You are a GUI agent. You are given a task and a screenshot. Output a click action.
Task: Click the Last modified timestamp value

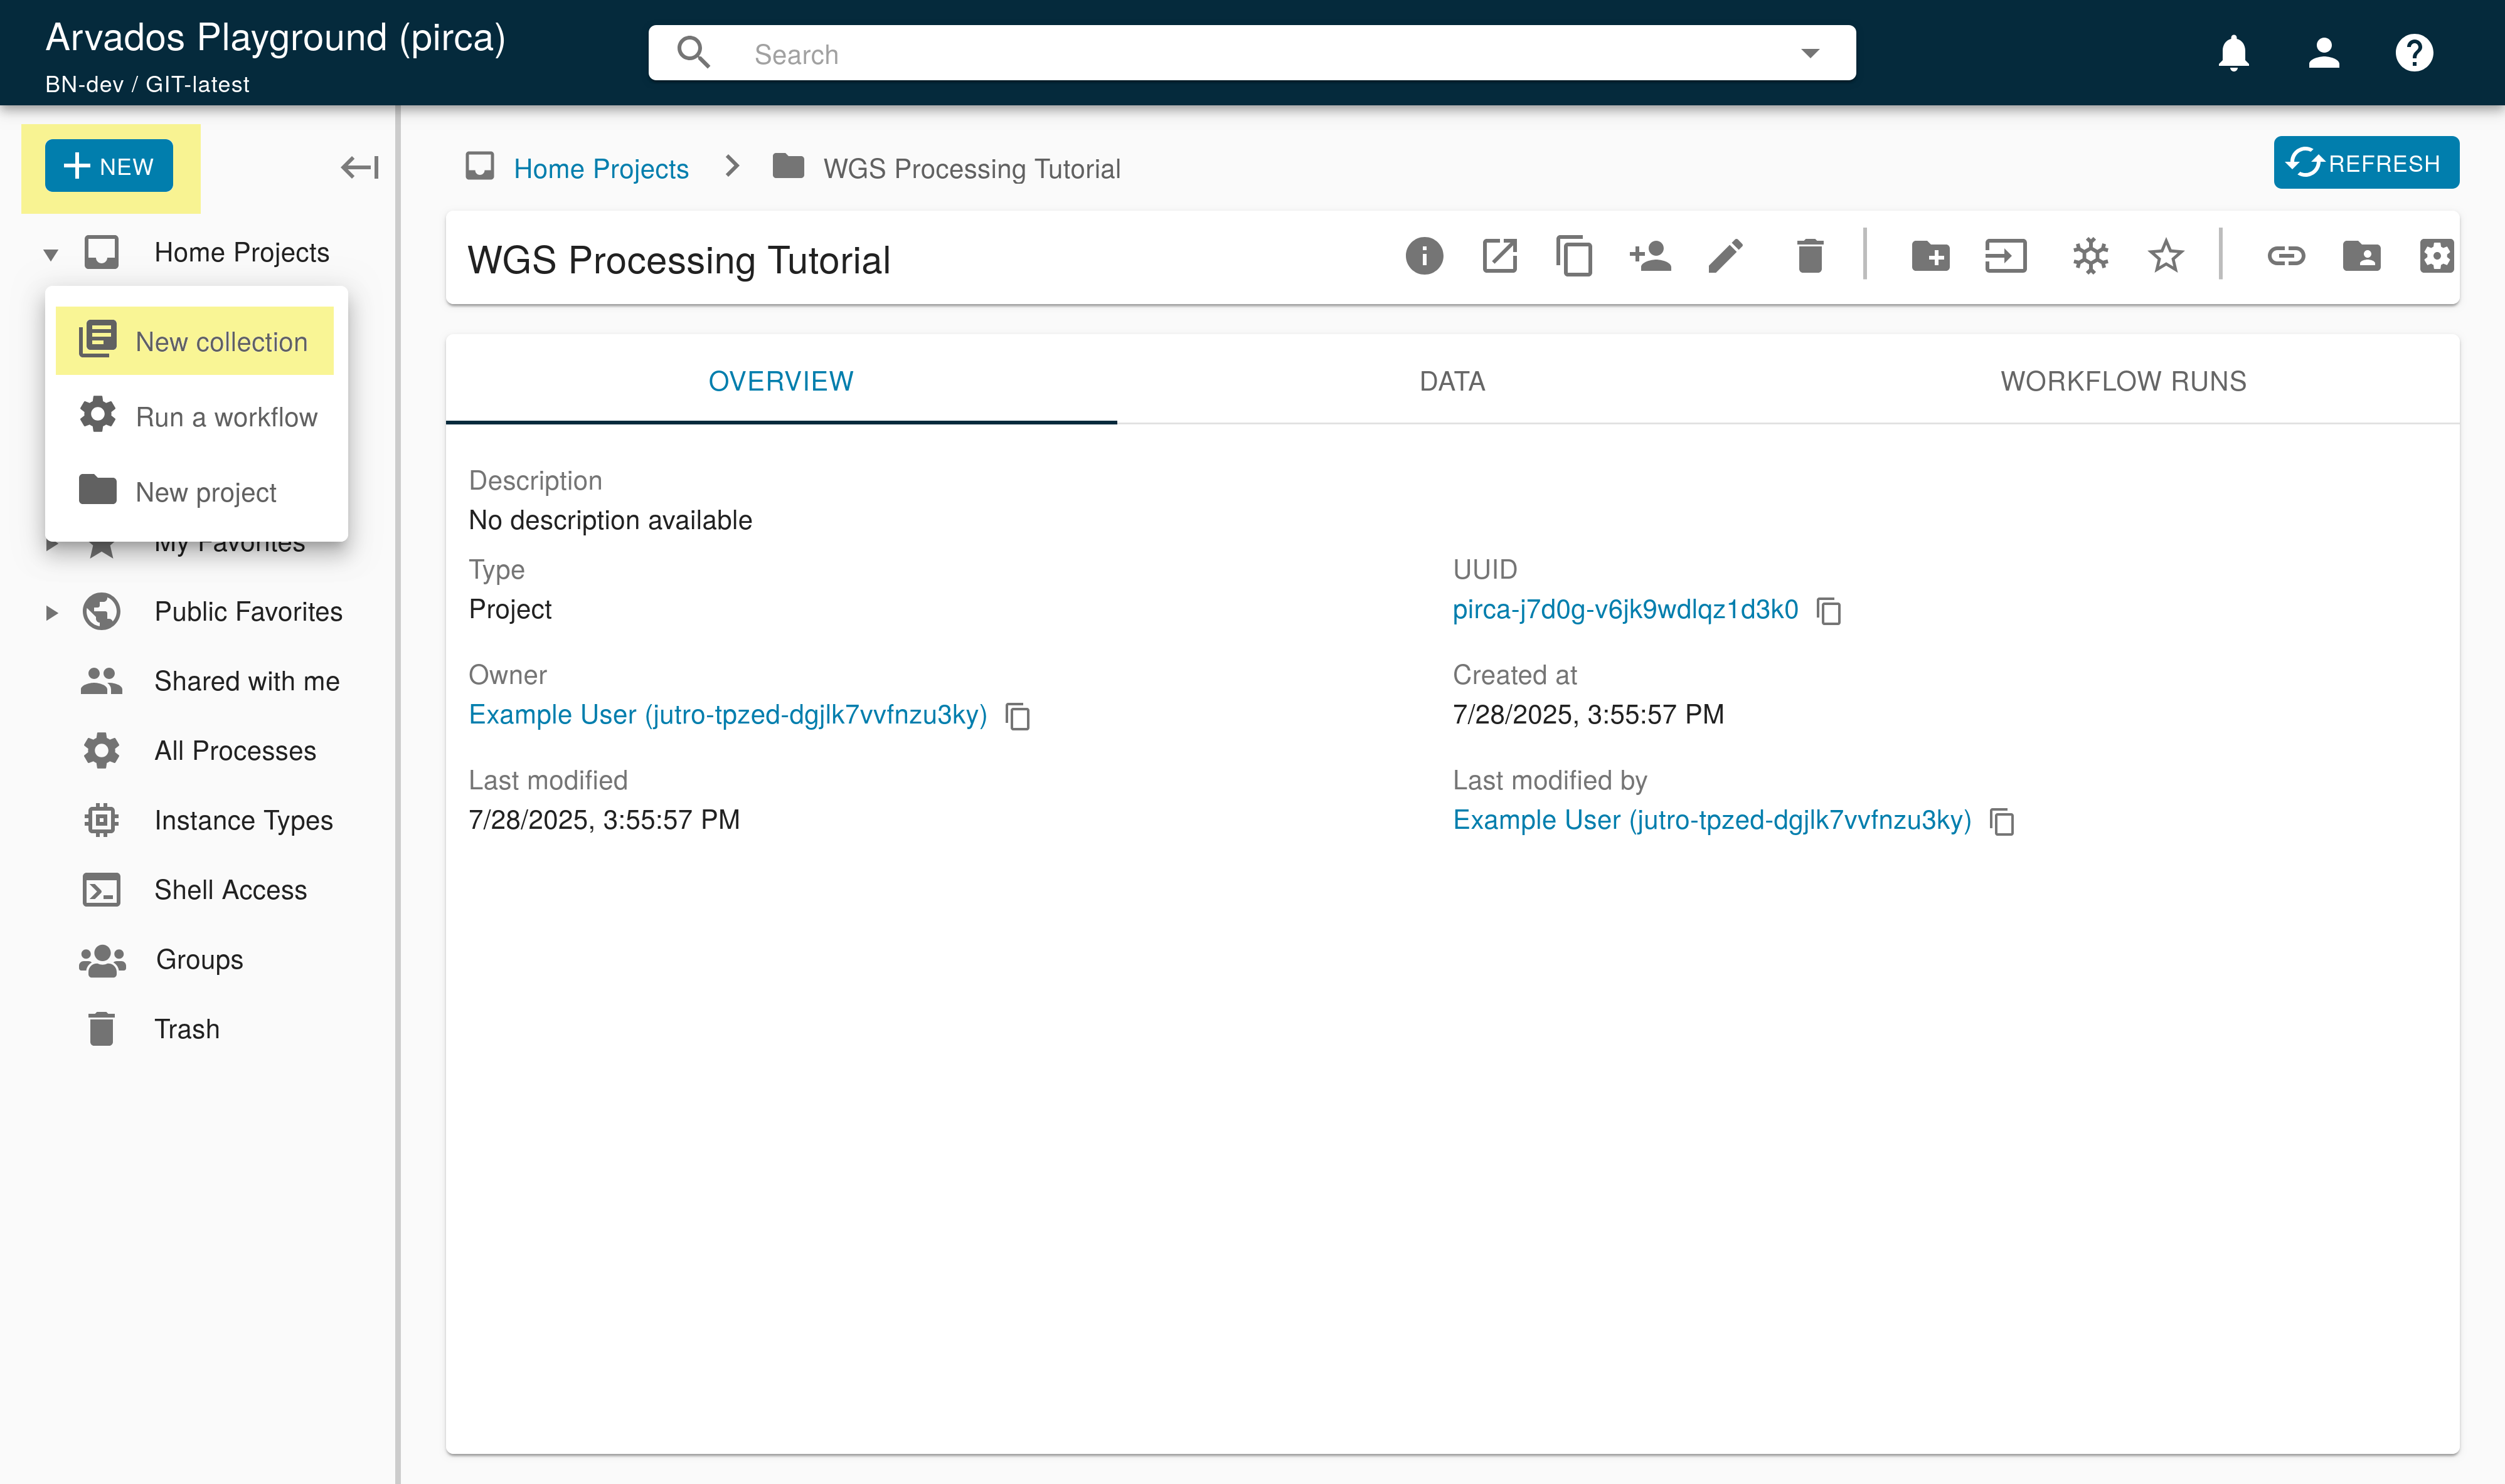point(604,819)
